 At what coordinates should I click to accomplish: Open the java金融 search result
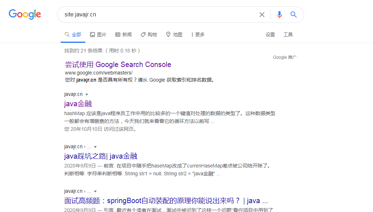pyautogui.click(x=77, y=104)
